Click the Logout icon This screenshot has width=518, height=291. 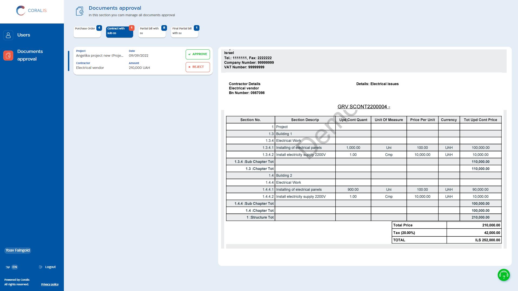point(41,267)
